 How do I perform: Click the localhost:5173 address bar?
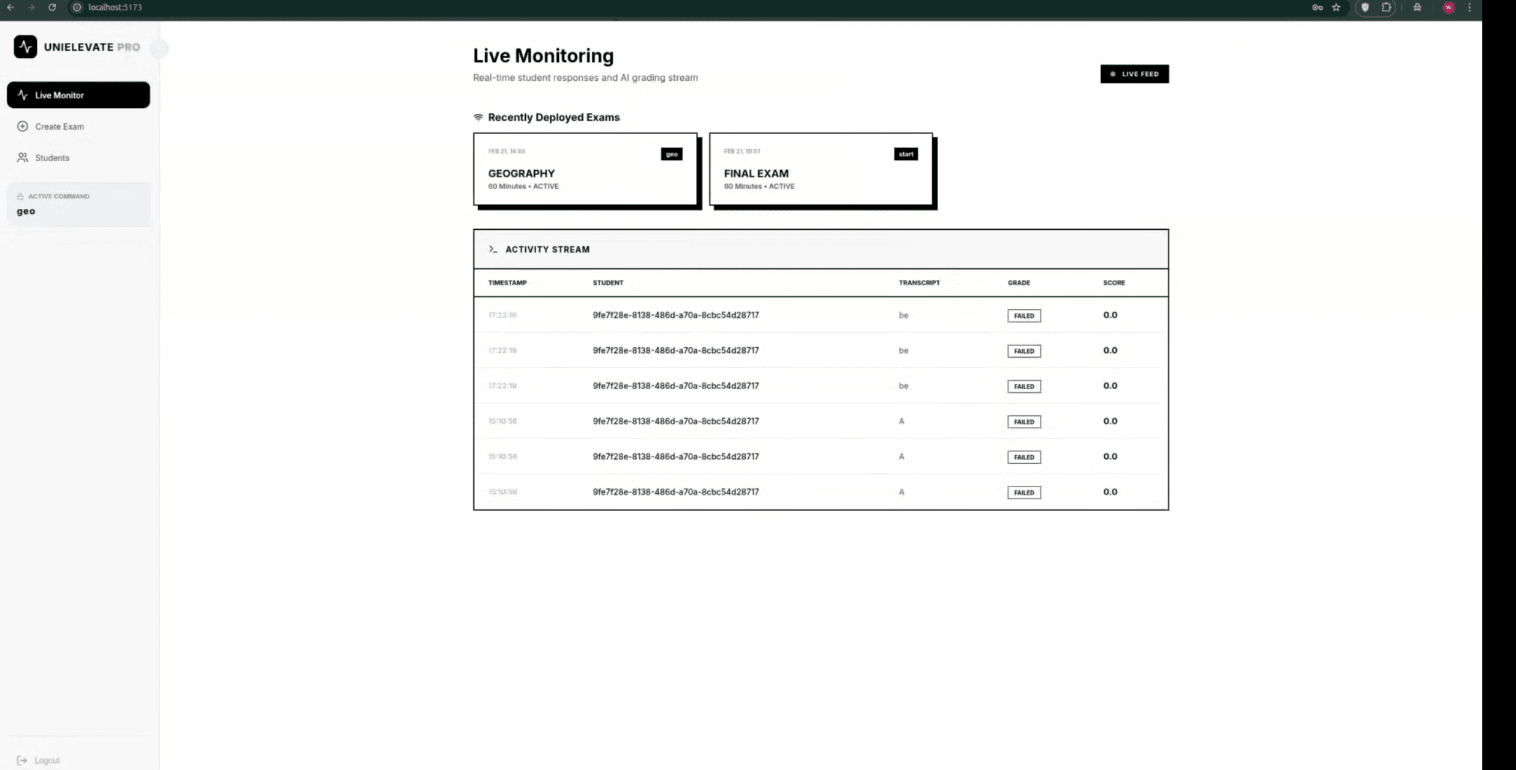[x=115, y=7]
